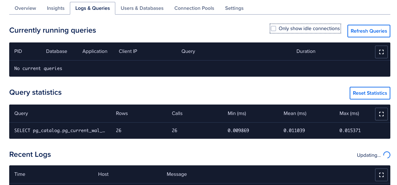Click the Refresh Queries button
The width and height of the screenshot is (397, 185).
(369, 31)
